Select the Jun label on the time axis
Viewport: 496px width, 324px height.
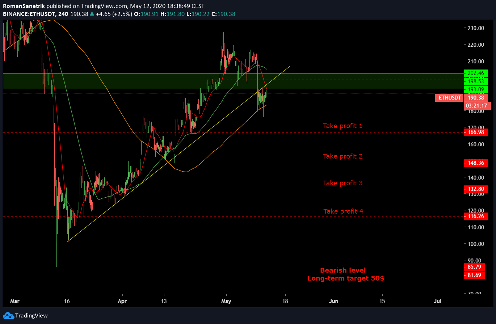tap(333, 301)
